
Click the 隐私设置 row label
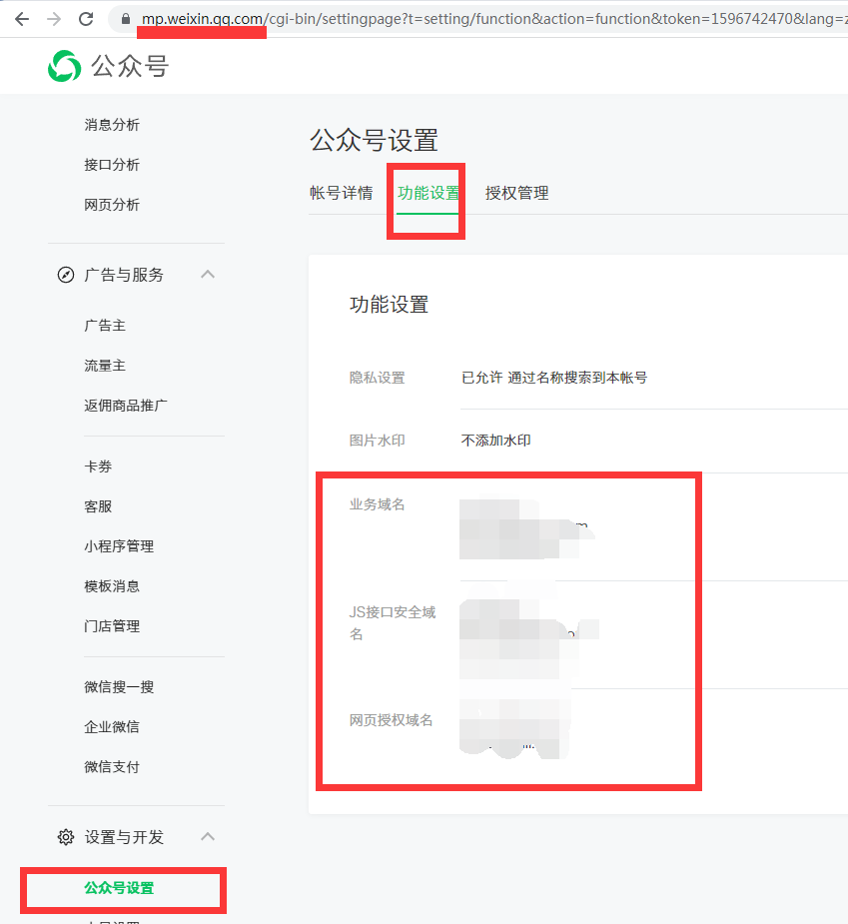coord(378,378)
